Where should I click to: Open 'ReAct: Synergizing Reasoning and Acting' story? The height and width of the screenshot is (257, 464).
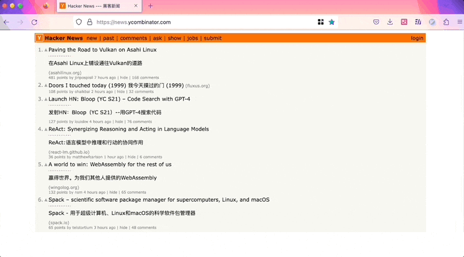[x=129, y=129]
